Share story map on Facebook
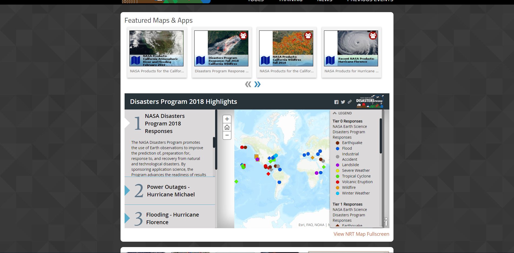Viewport: 514px width, 253px height. click(336, 102)
